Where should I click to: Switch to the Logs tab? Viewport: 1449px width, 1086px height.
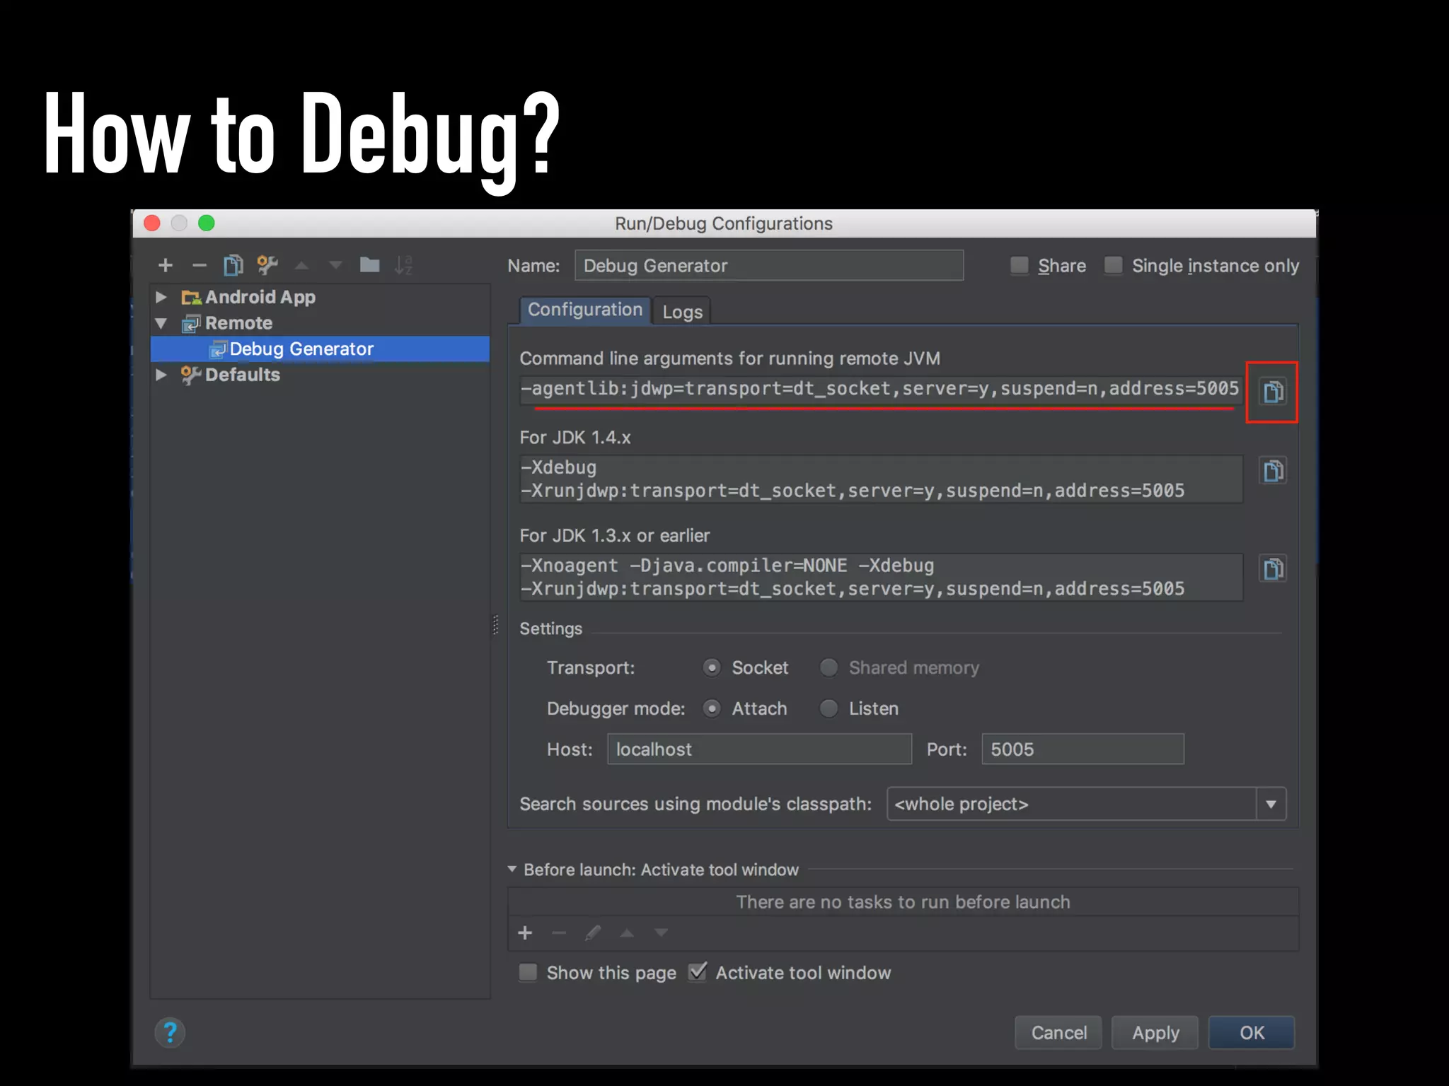[682, 312]
